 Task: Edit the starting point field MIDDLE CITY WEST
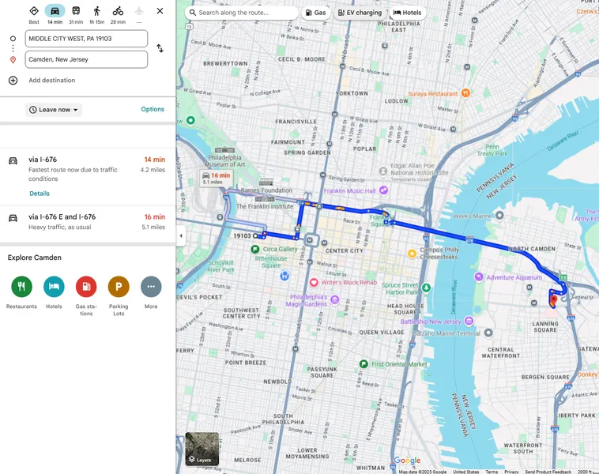coord(86,39)
